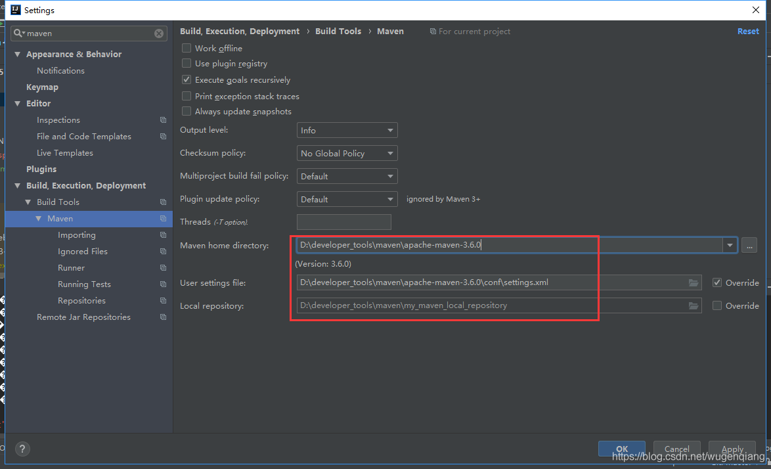Click project-level icon beside Build Tools

pyautogui.click(x=164, y=202)
